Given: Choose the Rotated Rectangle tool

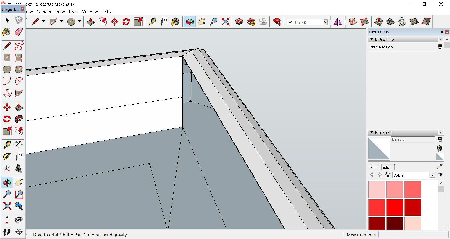Looking at the screenshot, I should [x=19, y=58].
